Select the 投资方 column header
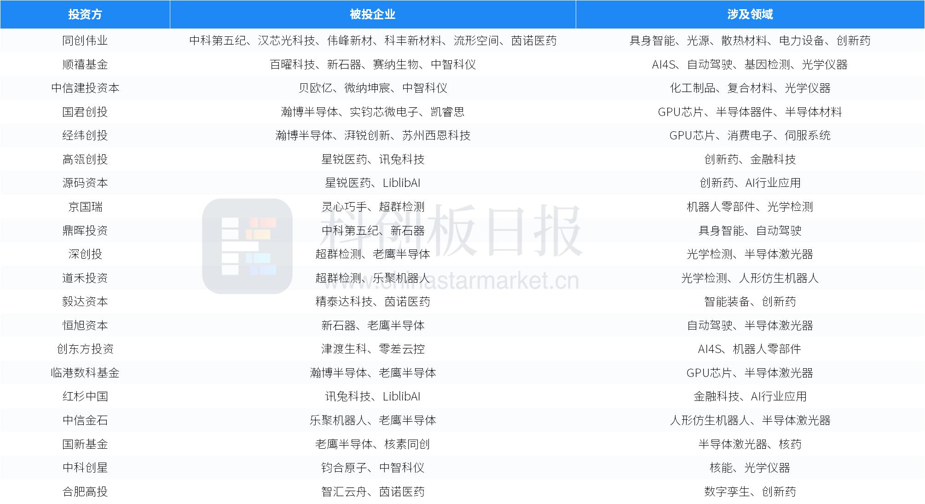This screenshot has width=925, height=504. tap(85, 14)
